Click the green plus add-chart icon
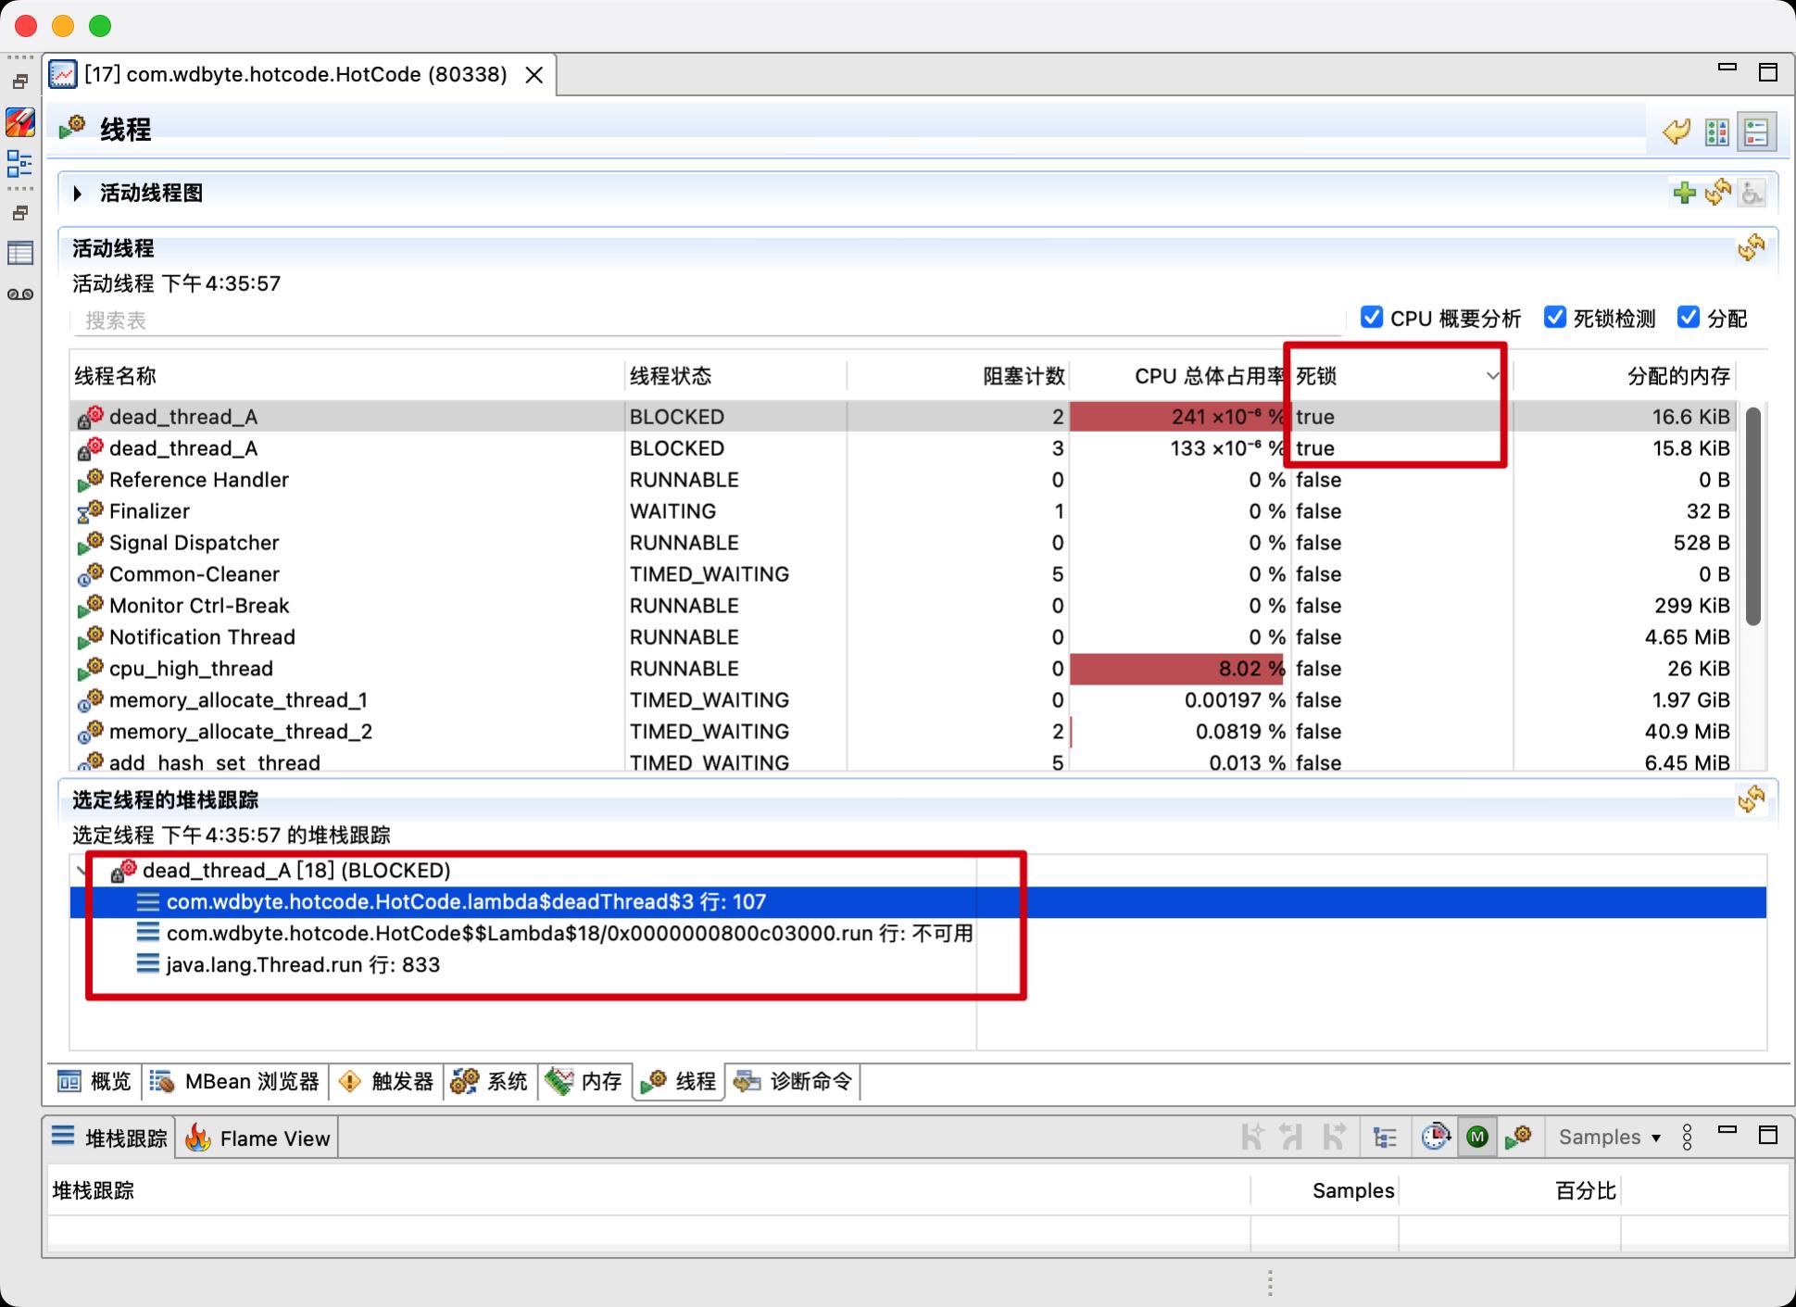Image resolution: width=1796 pixels, height=1307 pixels. 1684,193
